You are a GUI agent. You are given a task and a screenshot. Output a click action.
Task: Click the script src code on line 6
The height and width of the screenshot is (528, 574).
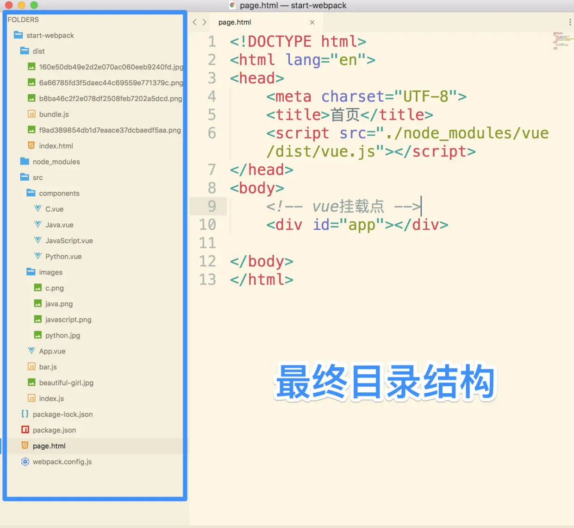(x=407, y=142)
